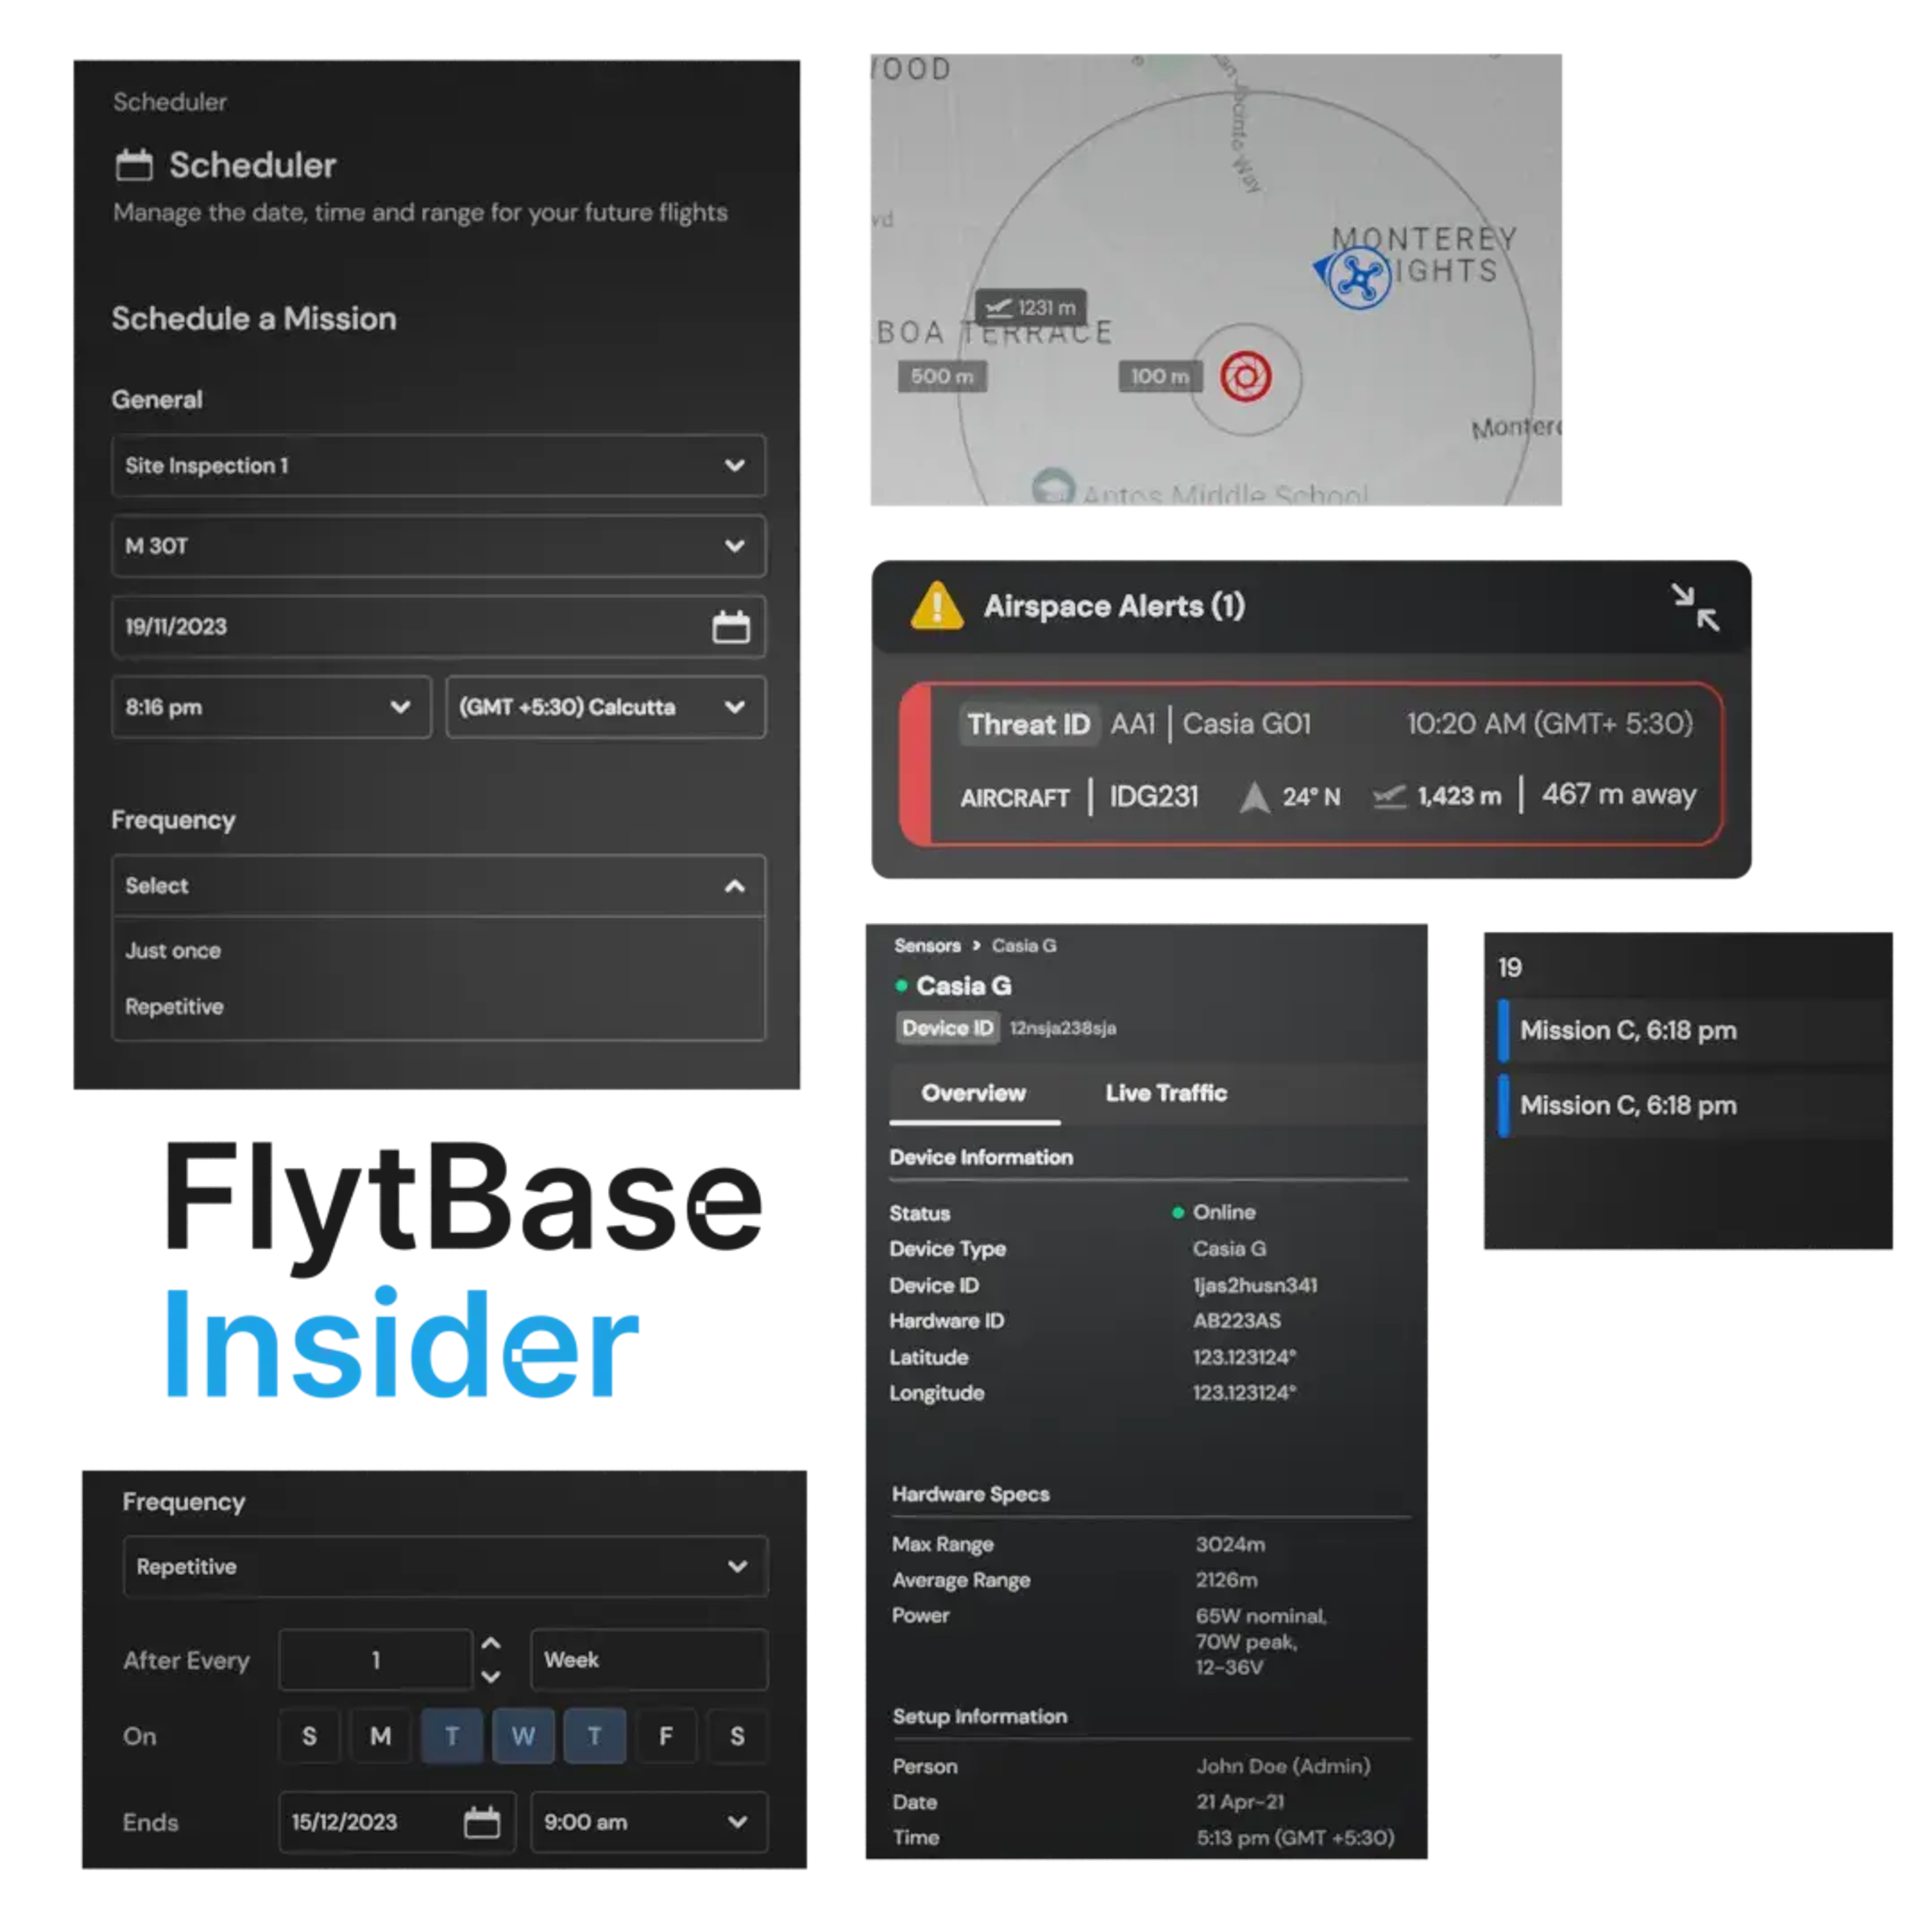Click the day 19 calendar label
1932x1932 pixels.
(x=1510, y=968)
